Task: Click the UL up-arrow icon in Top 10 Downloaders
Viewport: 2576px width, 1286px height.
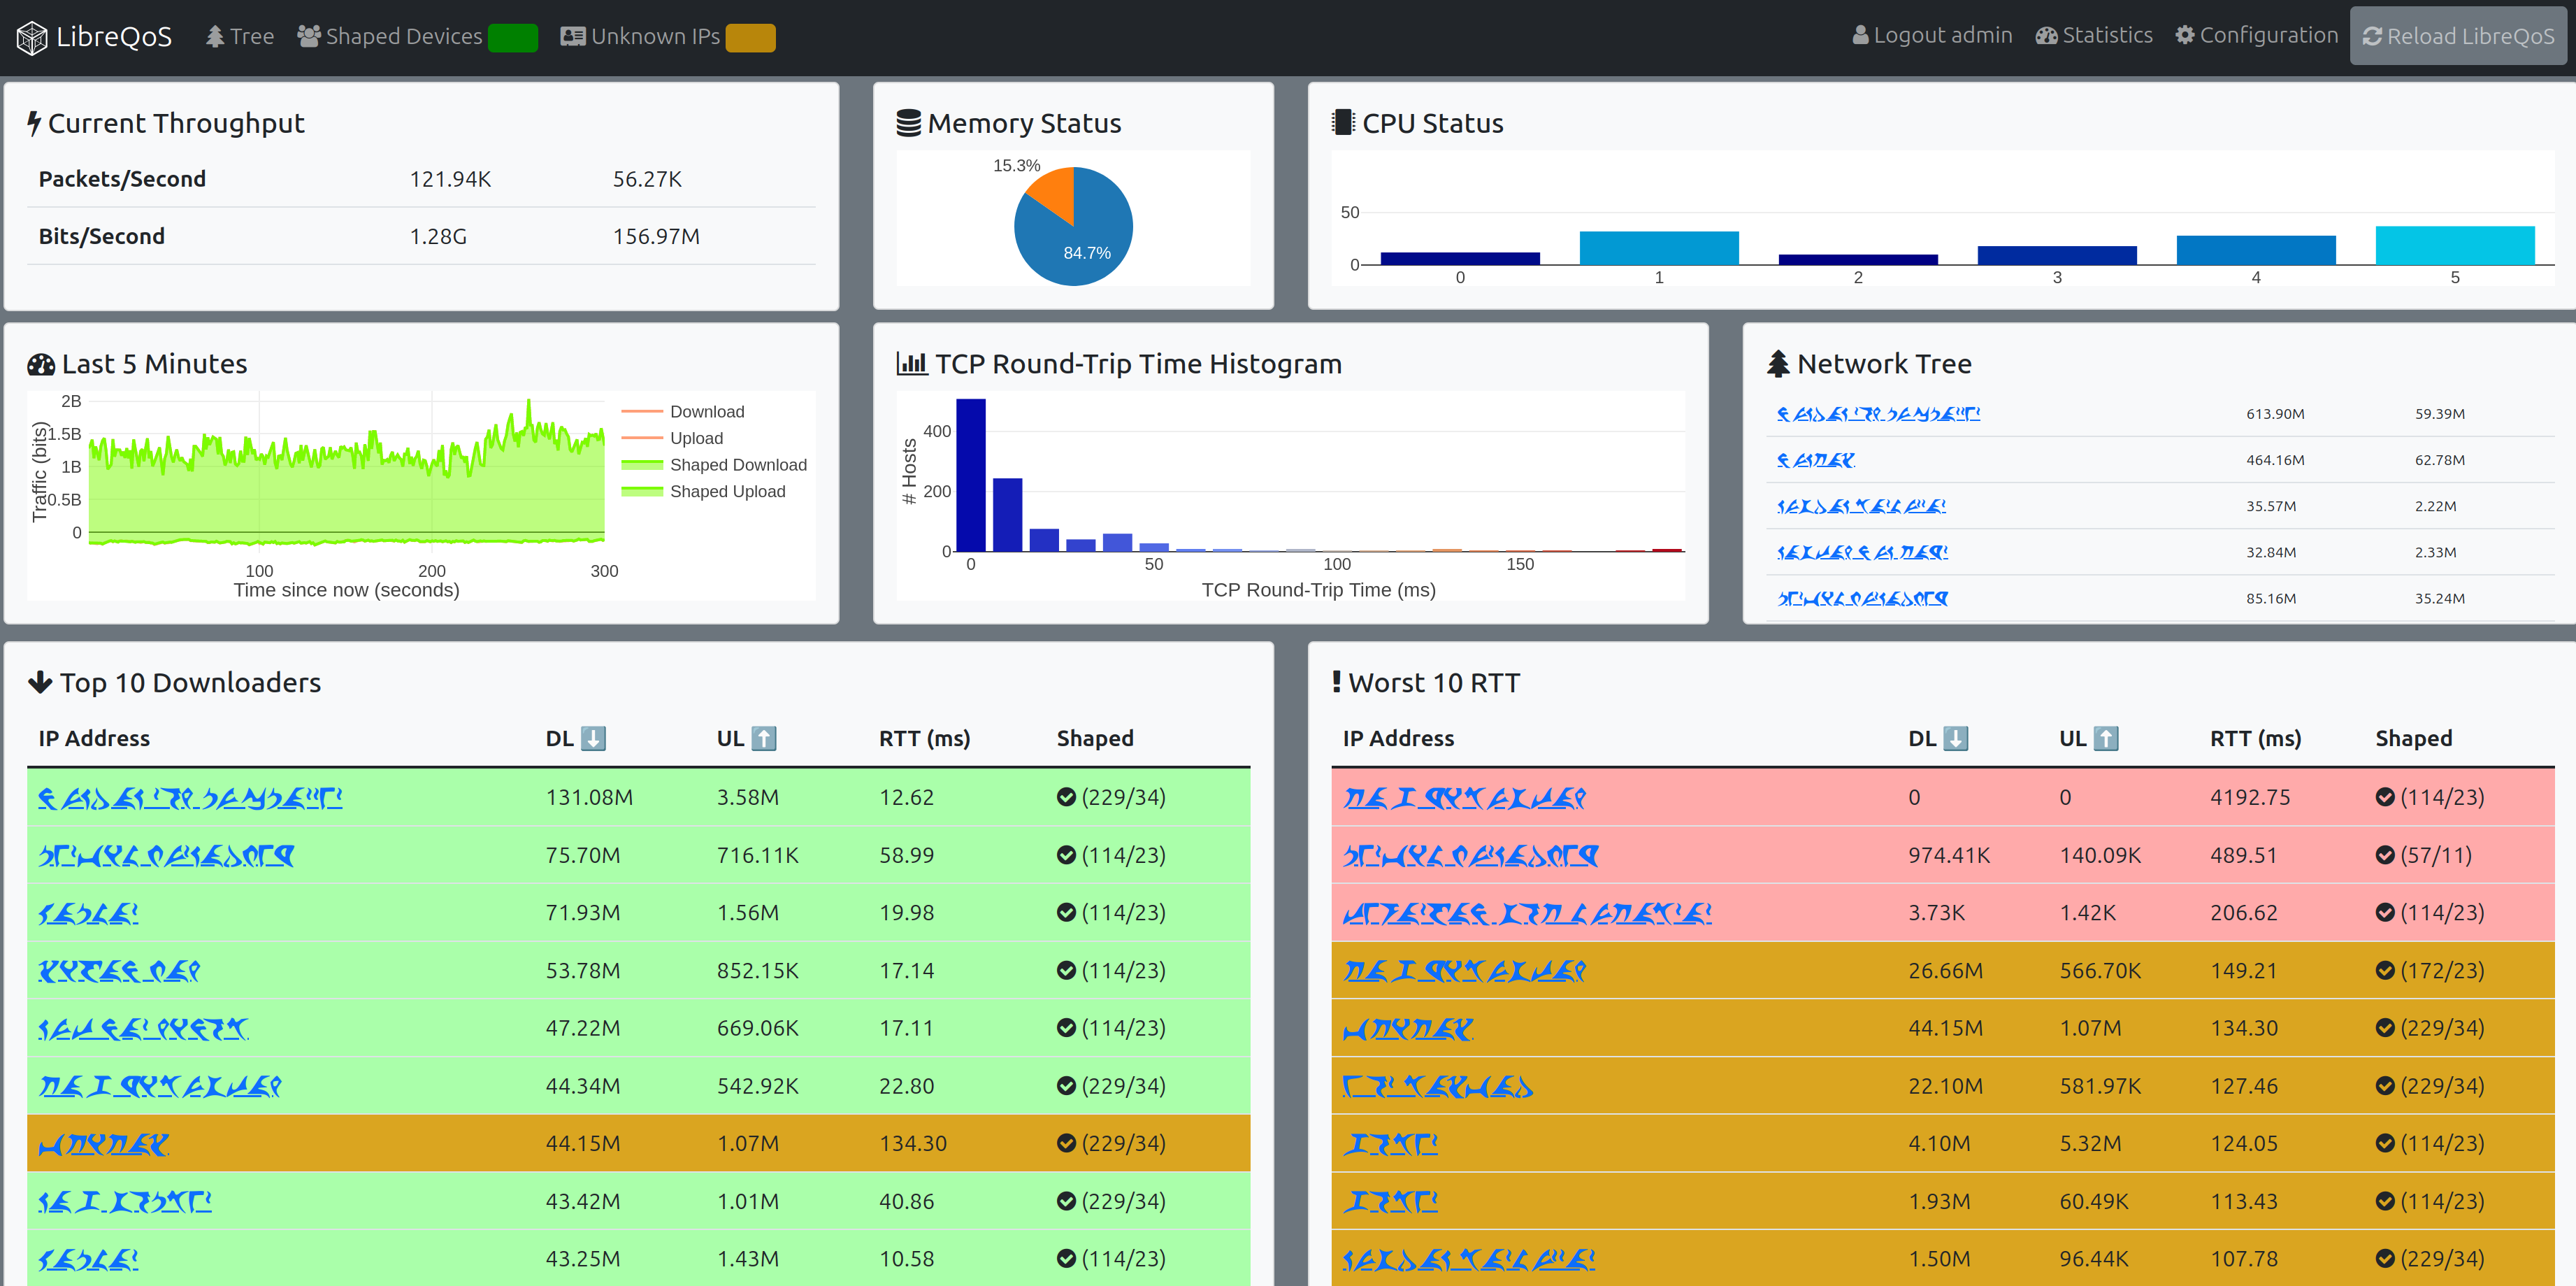Action: 763,738
